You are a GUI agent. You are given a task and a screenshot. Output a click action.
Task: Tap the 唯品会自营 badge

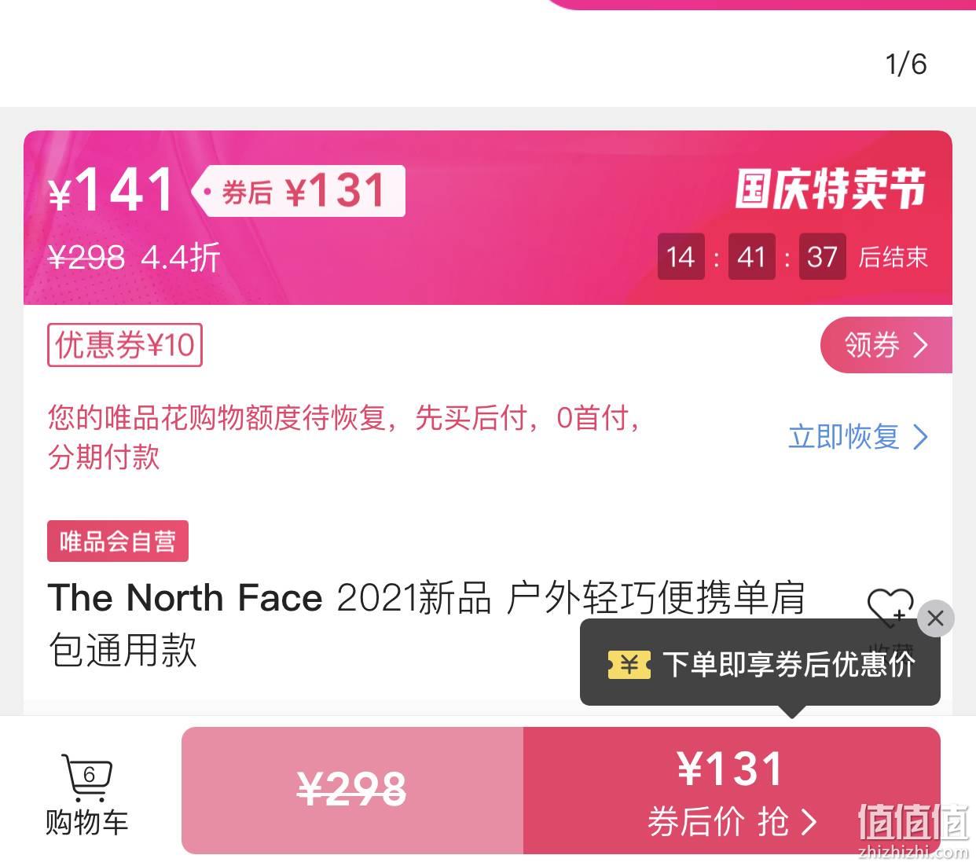pos(118,541)
